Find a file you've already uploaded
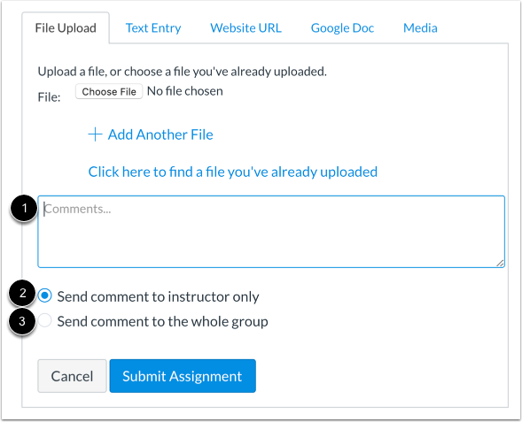 (233, 173)
